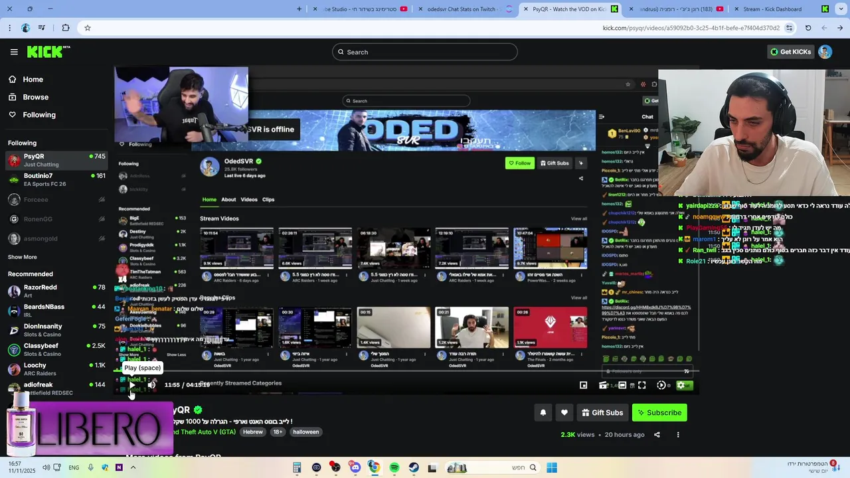Open Calculator from the taskbar

[297, 467]
